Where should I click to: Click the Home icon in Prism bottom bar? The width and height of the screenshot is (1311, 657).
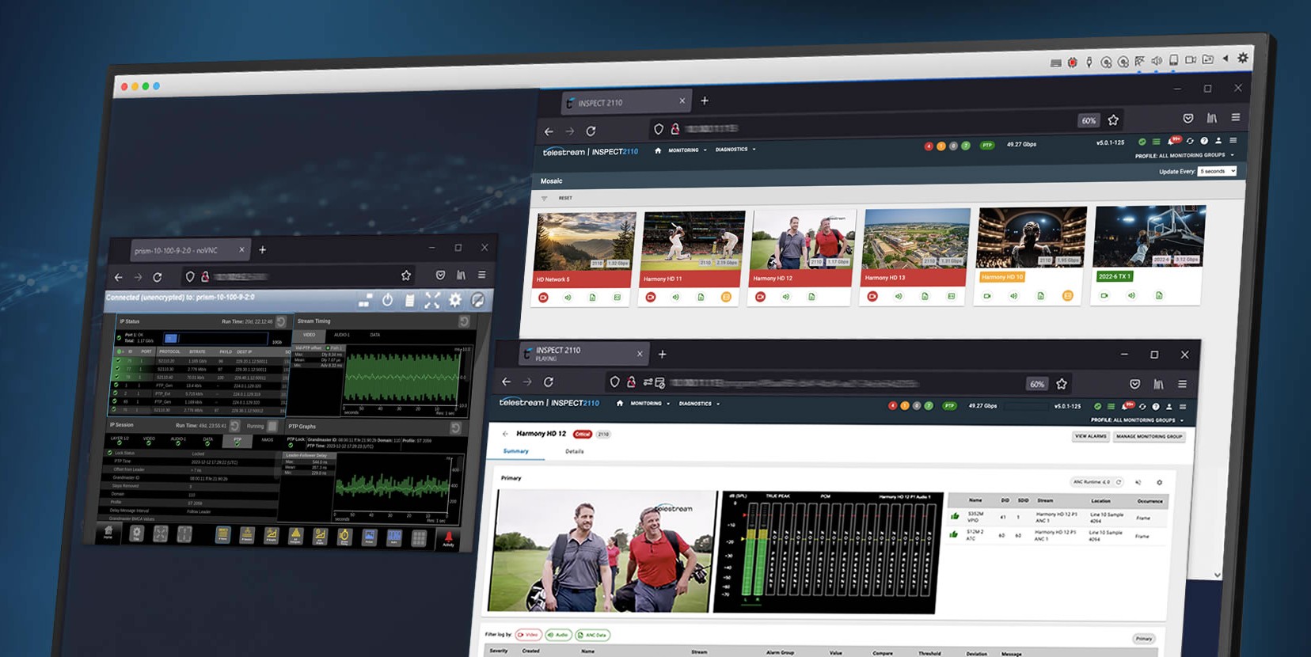(108, 533)
